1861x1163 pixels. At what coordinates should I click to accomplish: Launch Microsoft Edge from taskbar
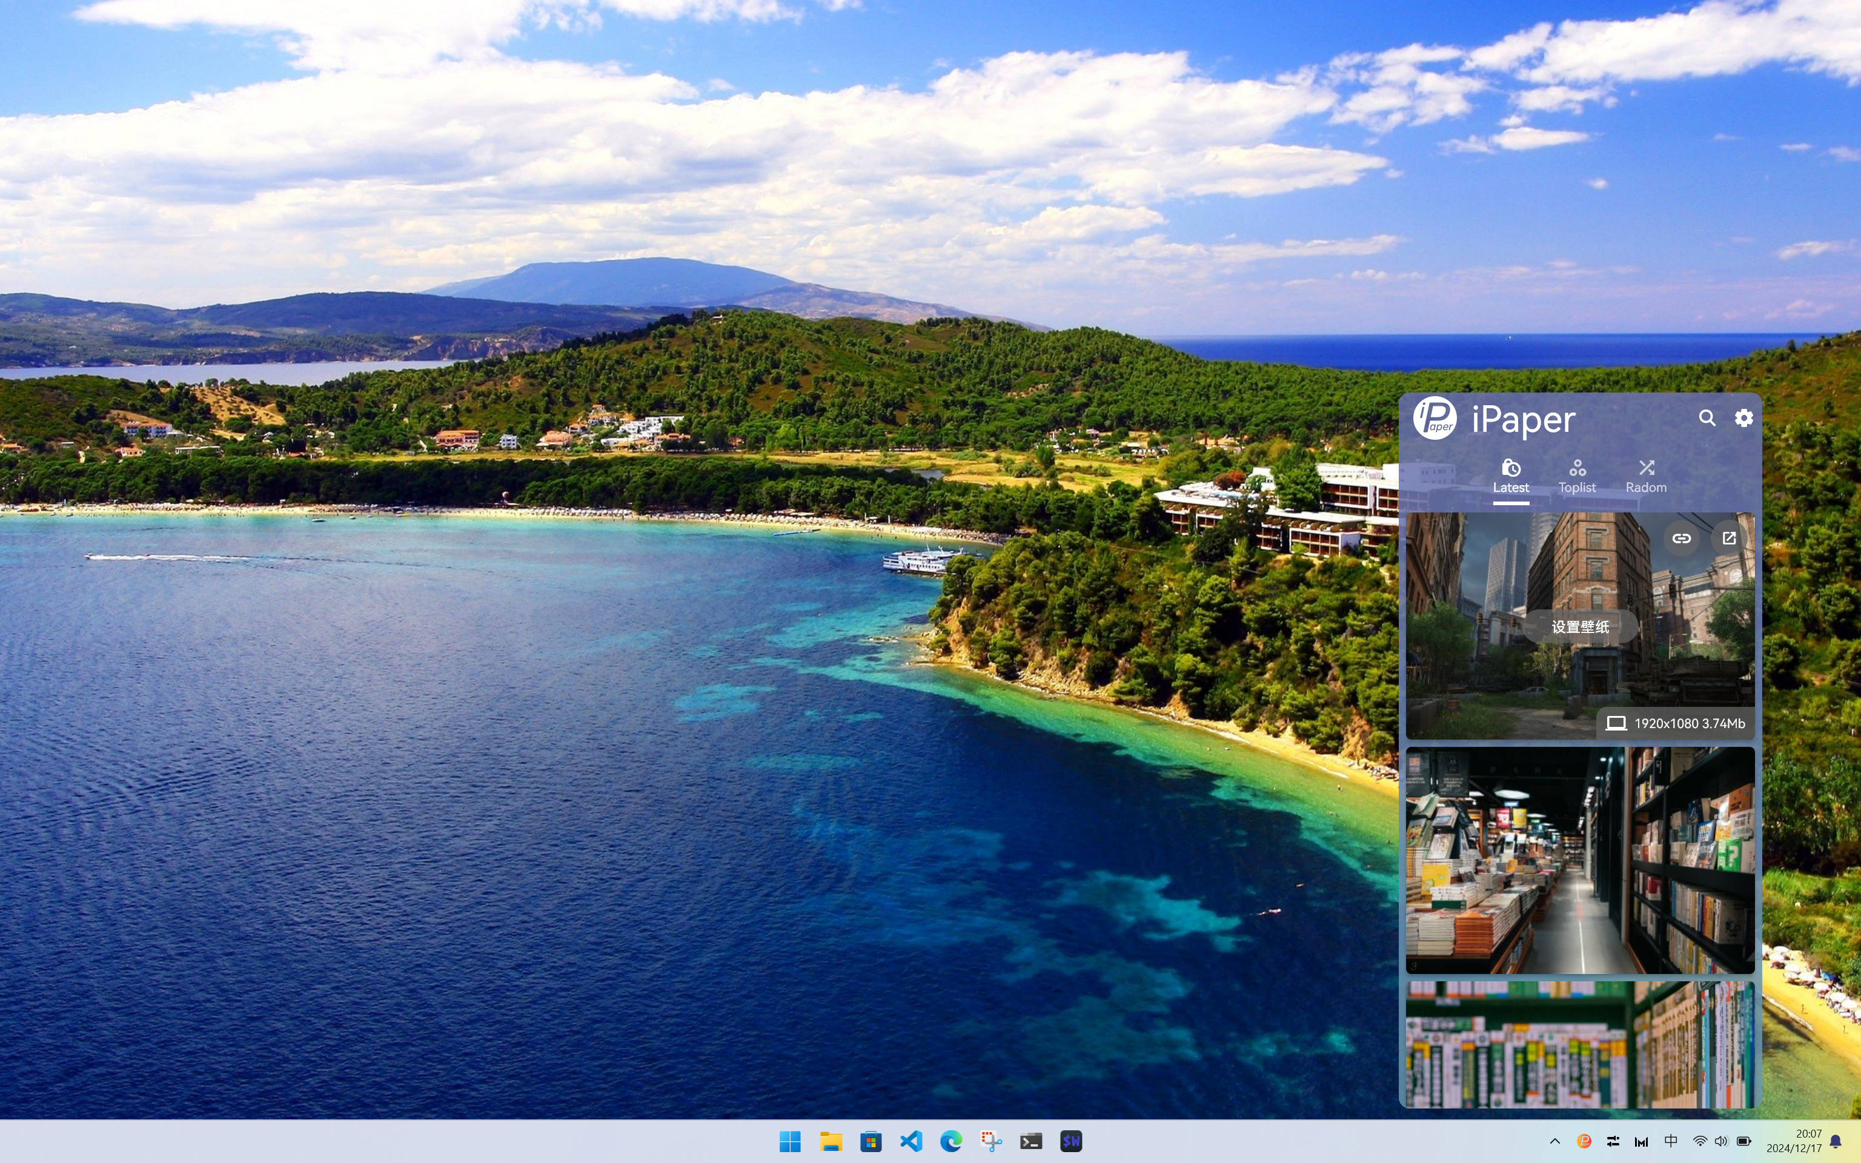point(950,1141)
